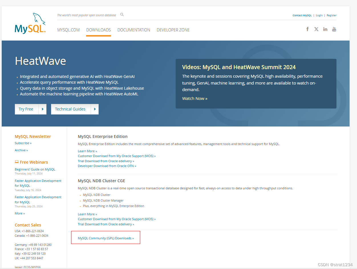
Task: Click 'Accelerate query performance with HeatWave MySQL' bullet
Action: [x=69, y=82]
